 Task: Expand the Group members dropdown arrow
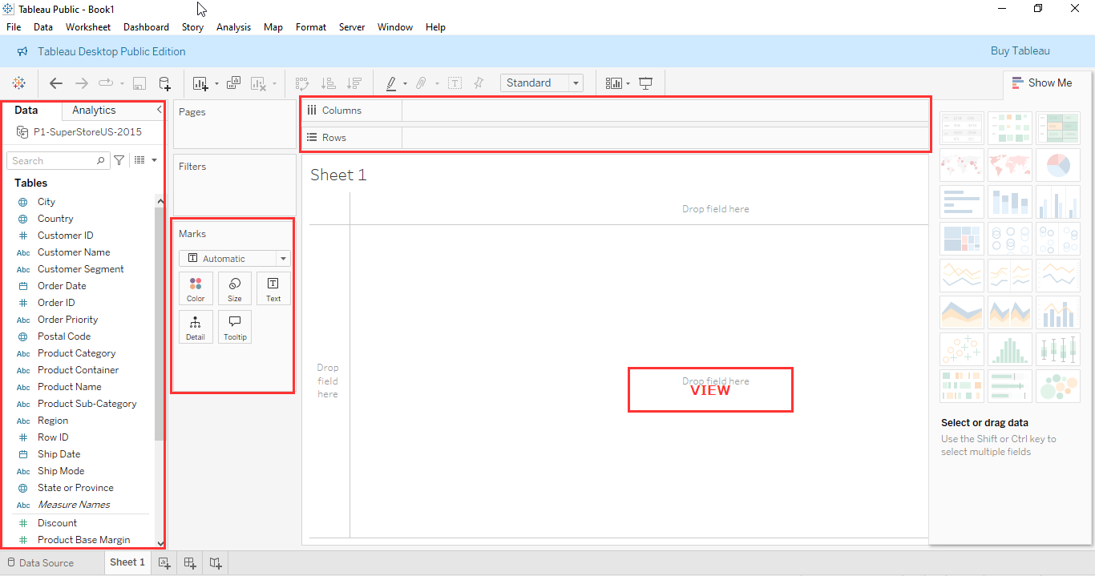437,83
